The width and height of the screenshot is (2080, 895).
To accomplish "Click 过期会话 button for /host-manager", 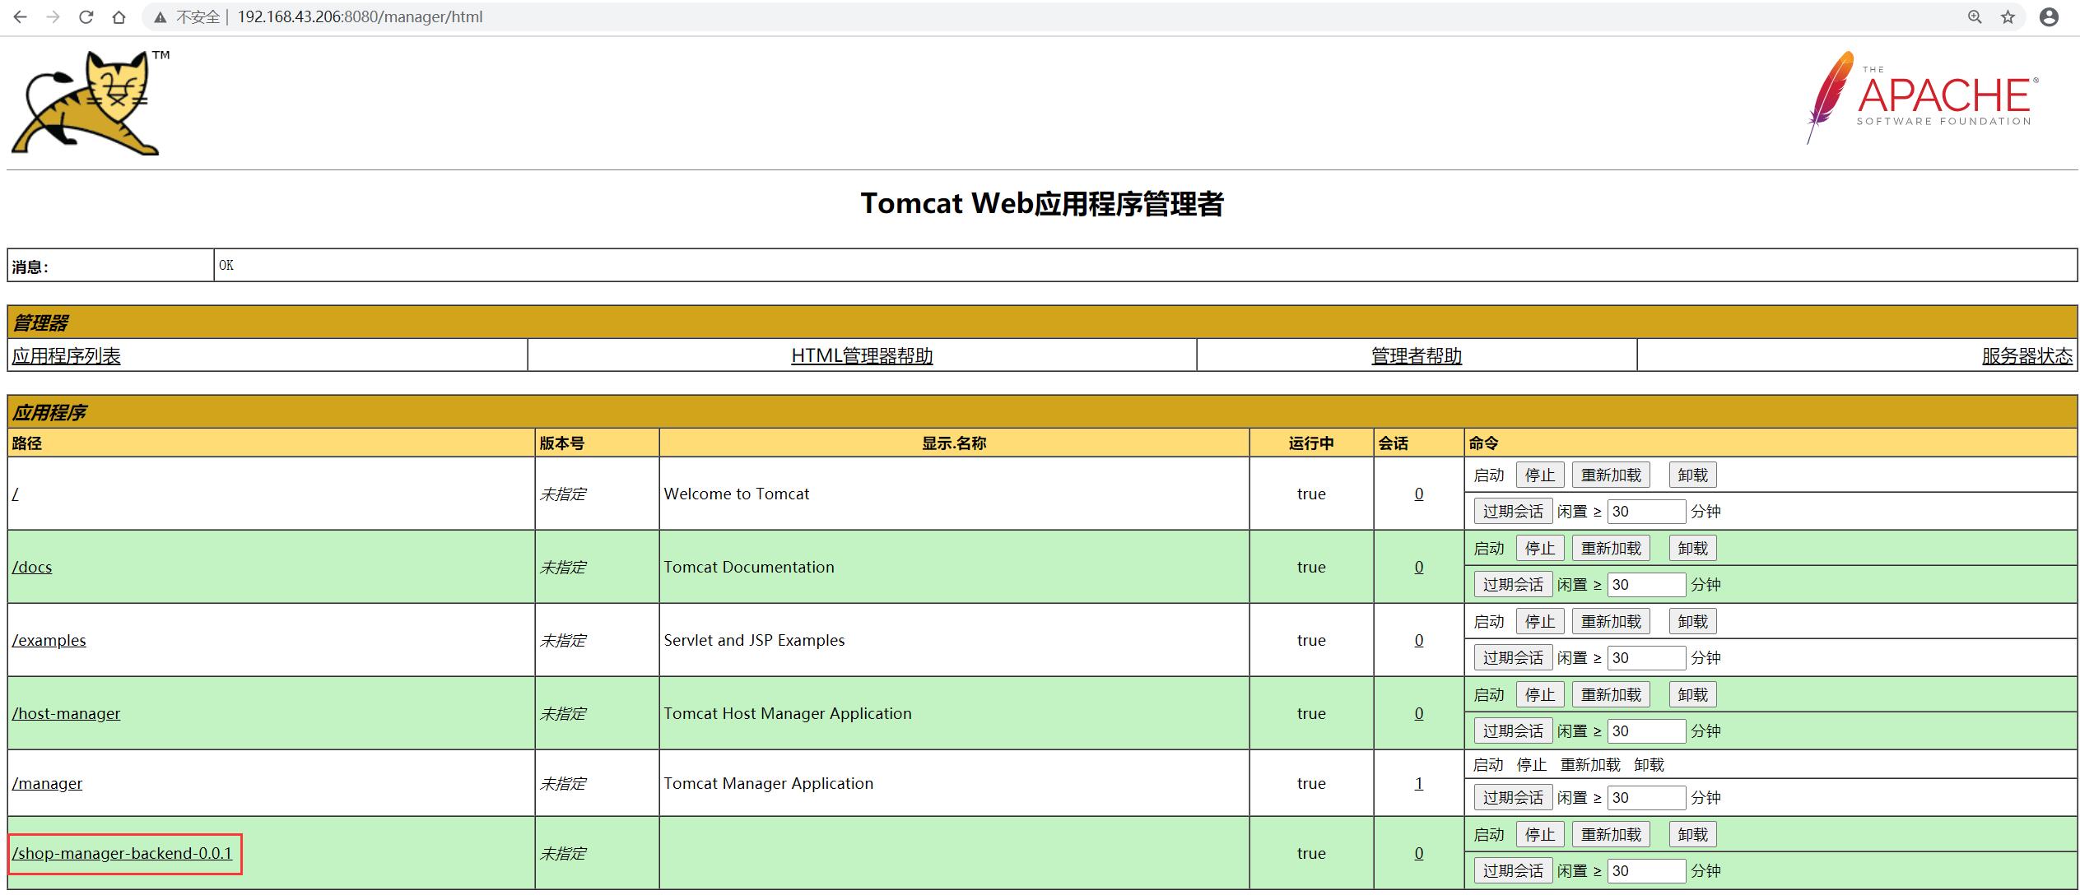I will tap(1512, 730).
